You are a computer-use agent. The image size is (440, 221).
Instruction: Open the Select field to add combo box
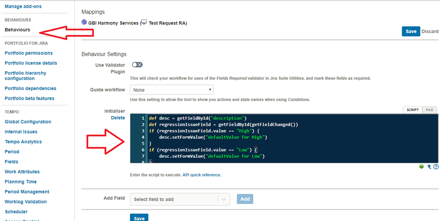click(180, 199)
